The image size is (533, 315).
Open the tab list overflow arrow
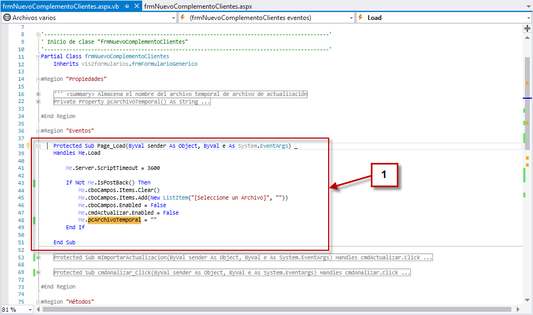tap(528, 6)
